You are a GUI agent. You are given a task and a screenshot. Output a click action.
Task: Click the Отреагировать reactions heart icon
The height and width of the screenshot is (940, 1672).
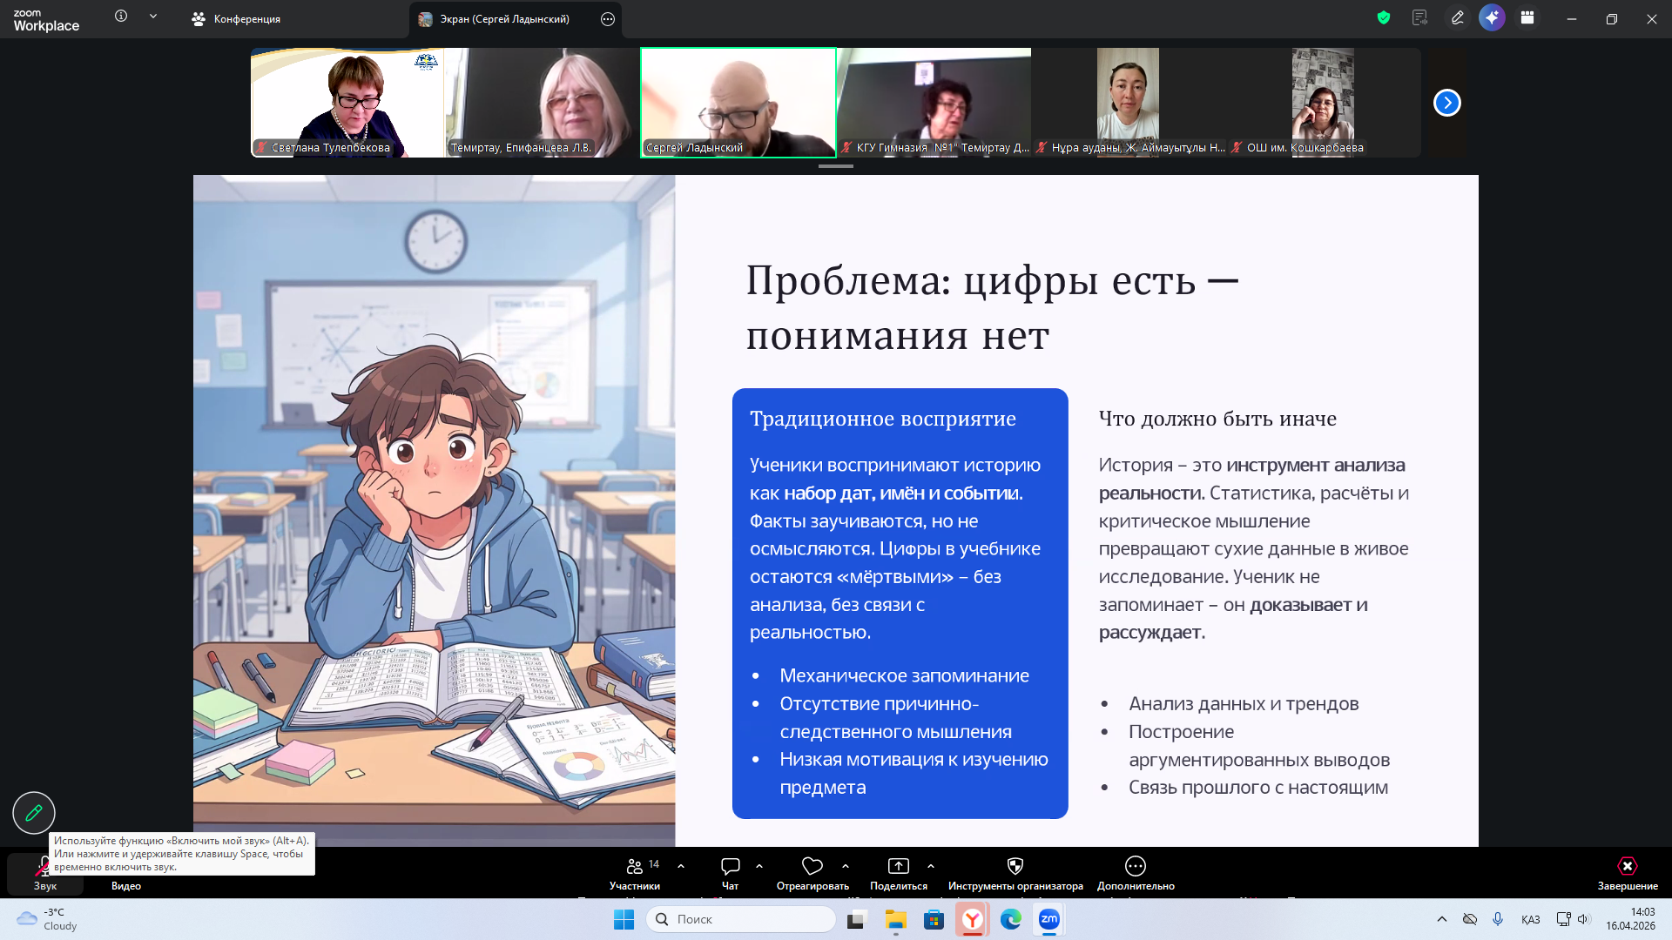point(812,866)
